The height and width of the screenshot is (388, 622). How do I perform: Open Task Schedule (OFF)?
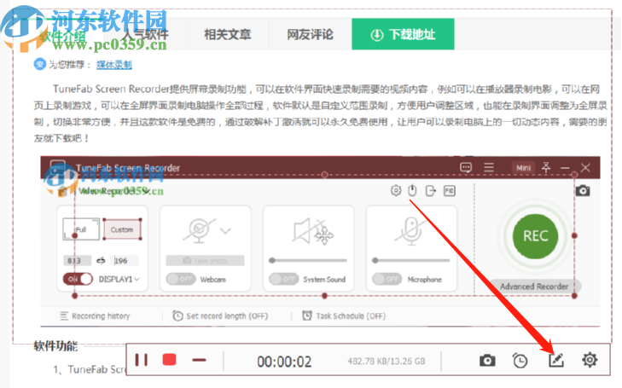tap(344, 316)
